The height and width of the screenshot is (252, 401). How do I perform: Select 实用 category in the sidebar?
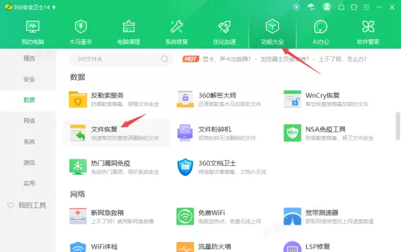29,183
